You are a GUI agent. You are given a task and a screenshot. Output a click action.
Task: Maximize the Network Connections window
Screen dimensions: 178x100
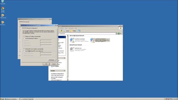pyautogui.click(x=120, y=26)
